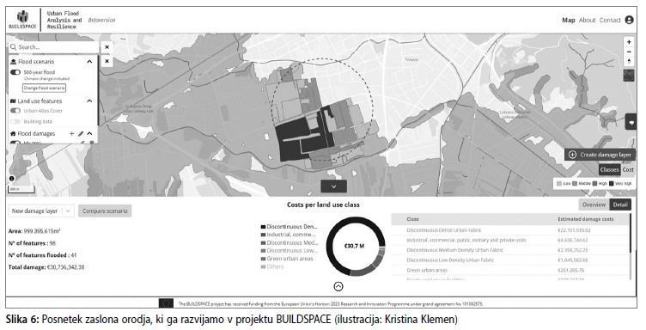Click the Very high legend swatch
Viewport: 646px width, 330px height.
(612, 183)
